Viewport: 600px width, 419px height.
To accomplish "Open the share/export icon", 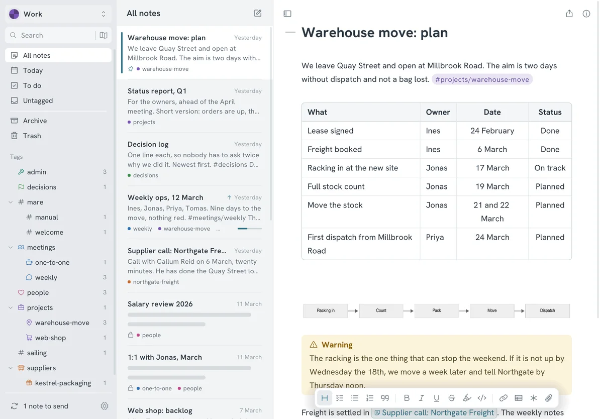I will pyautogui.click(x=569, y=14).
